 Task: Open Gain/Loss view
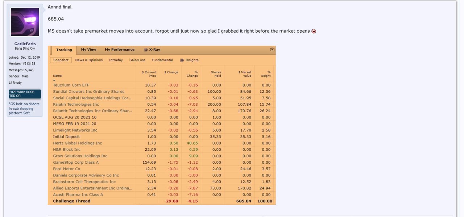[137, 60]
